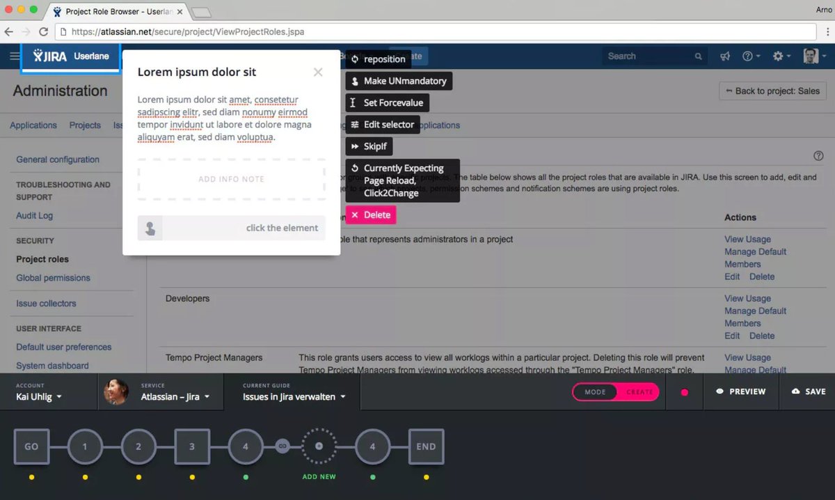Click the person icon in action field

coord(150,228)
